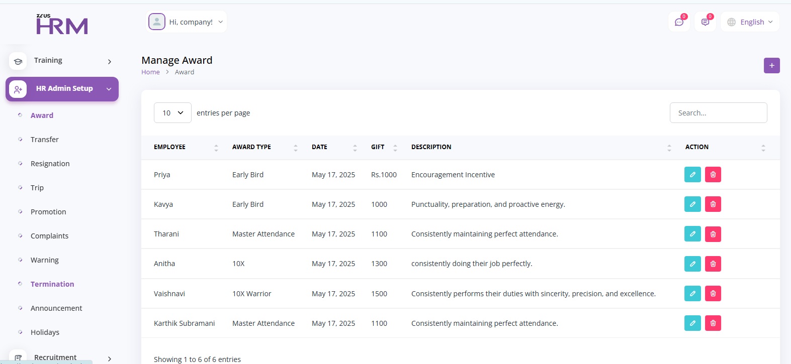
Task: Open the entries per page dropdown
Action: tap(172, 113)
